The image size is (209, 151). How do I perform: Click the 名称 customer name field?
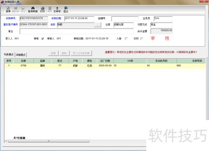click(76, 25)
